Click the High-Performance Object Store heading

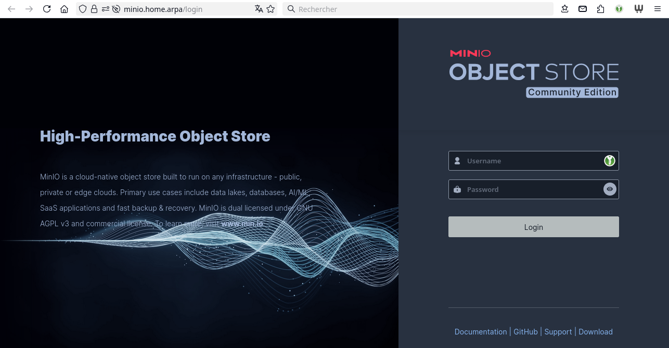click(155, 136)
